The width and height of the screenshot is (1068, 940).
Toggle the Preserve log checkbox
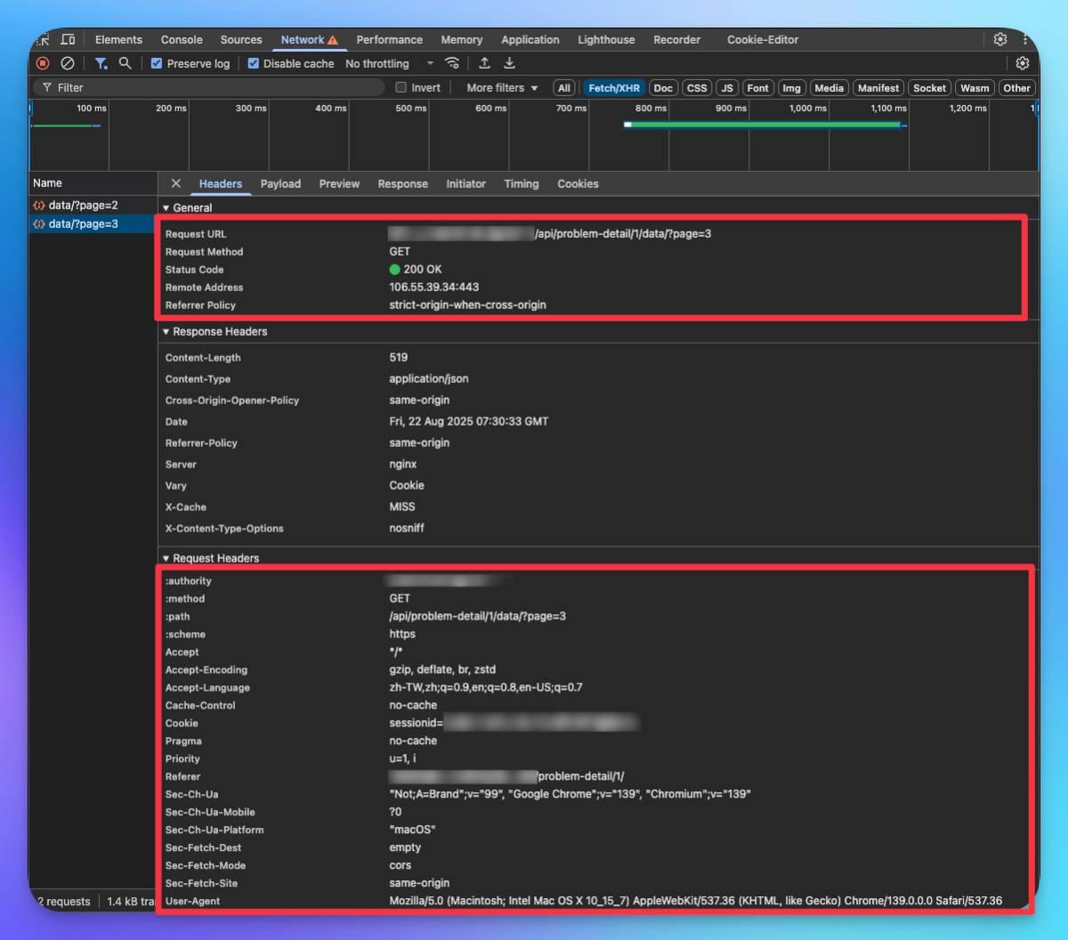[x=157, y=63]
